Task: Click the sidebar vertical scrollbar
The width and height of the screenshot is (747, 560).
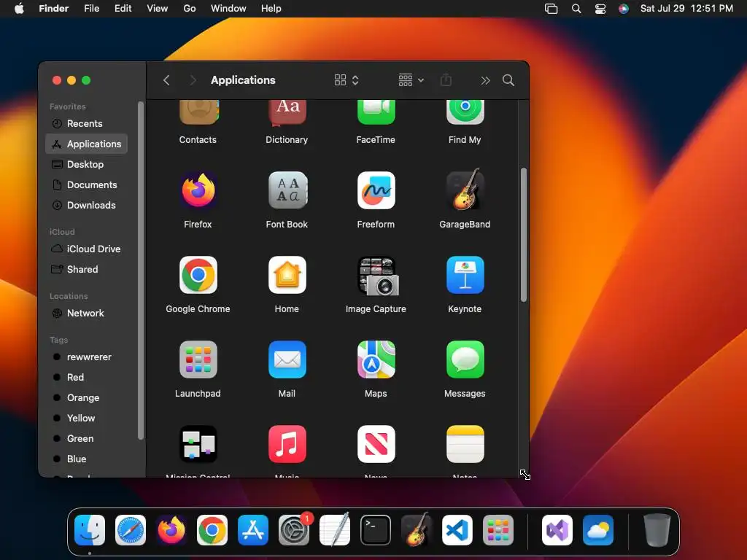Action: click(141, 271)
